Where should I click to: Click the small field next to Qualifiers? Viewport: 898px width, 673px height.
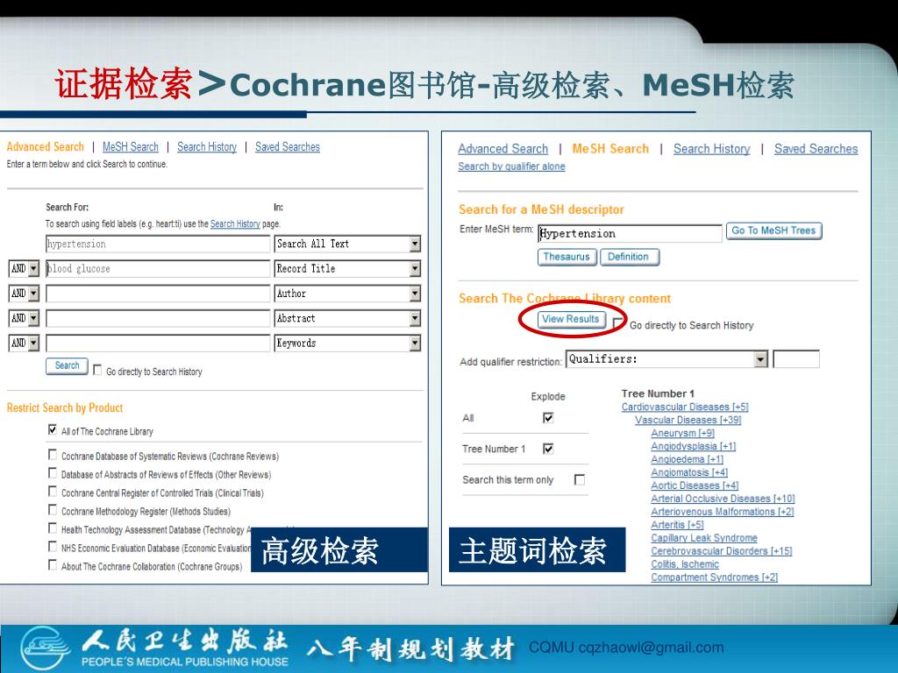(796, 359)
